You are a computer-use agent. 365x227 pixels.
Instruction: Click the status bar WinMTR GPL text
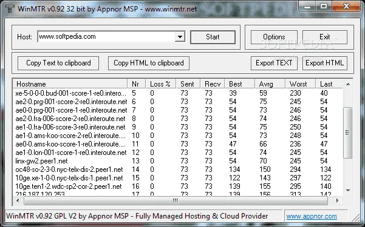click(x=137, y=216)
